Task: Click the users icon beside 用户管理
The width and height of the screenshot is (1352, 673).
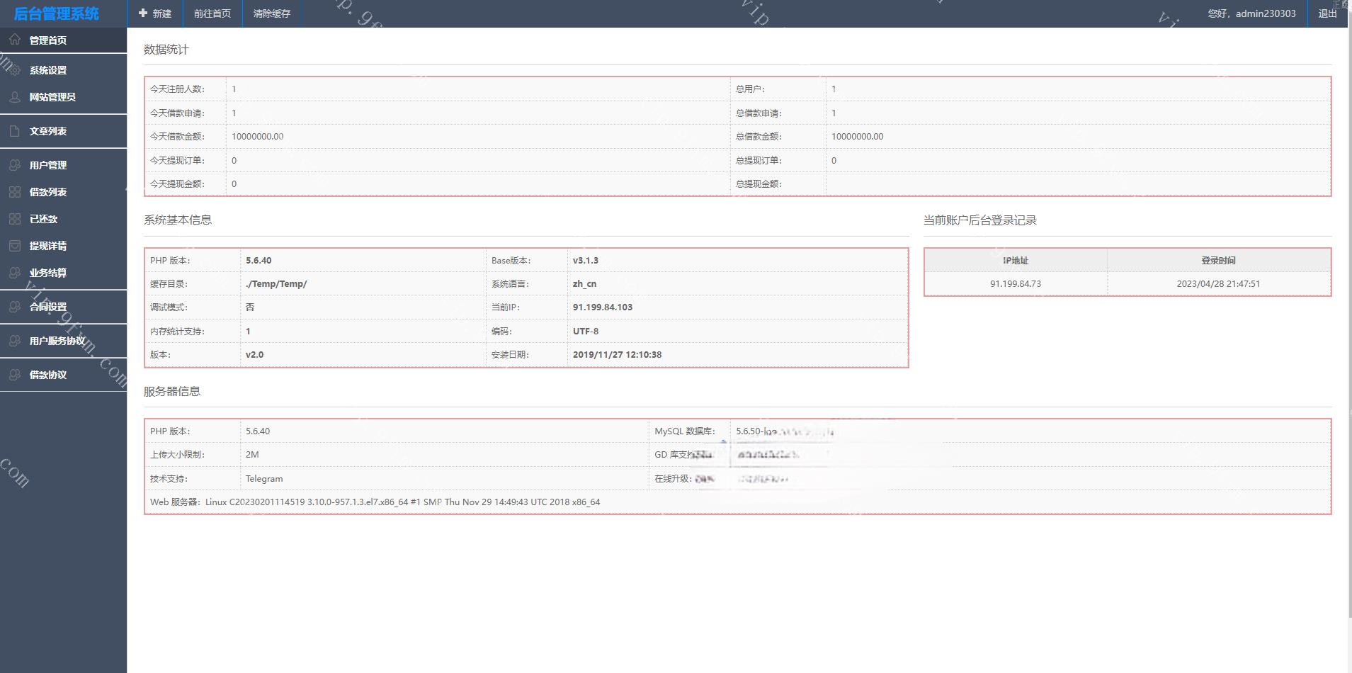Action: [15, 165]
